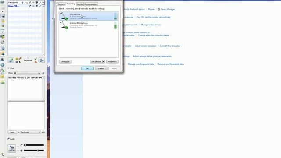Select the Internal Microphone device
This screenshot has height=158, width=281.
point(89,25)
